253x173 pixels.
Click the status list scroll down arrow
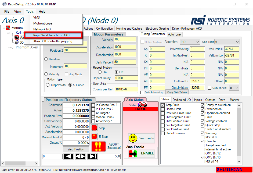coord(239,161)
